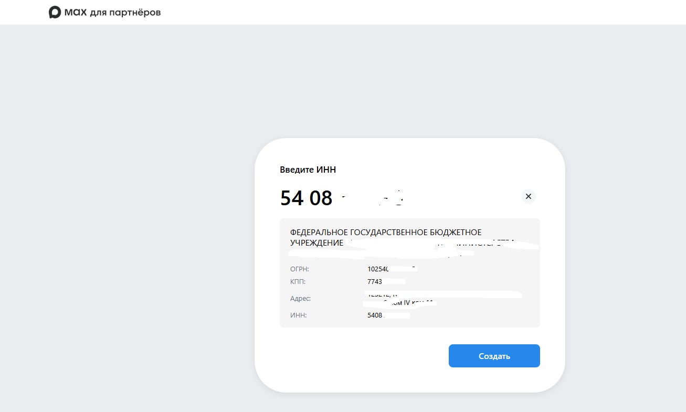Viewport: 686px width, 412px height.
Task: Click the ИНН label in the details card
Action: coord(298,315)
